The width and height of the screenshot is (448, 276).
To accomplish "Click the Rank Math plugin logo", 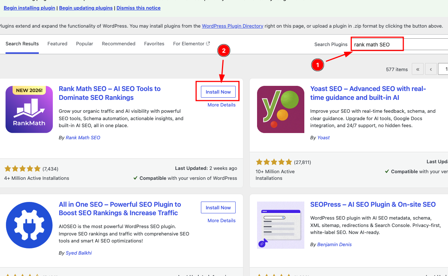I will pyautogui.click(x=29, y=109).
